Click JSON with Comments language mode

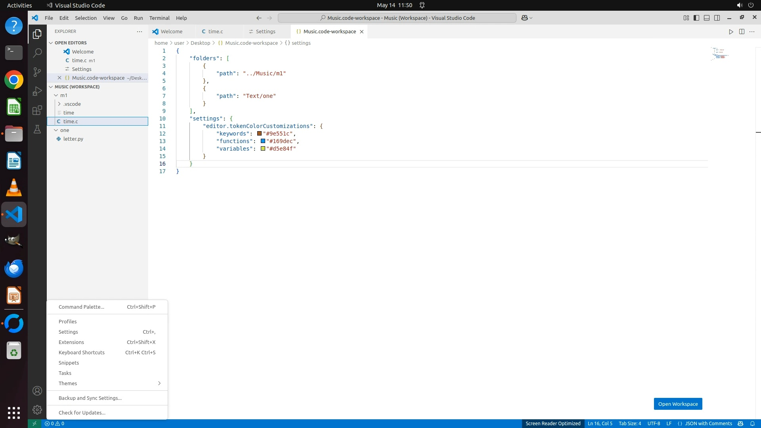pos(708,424)
